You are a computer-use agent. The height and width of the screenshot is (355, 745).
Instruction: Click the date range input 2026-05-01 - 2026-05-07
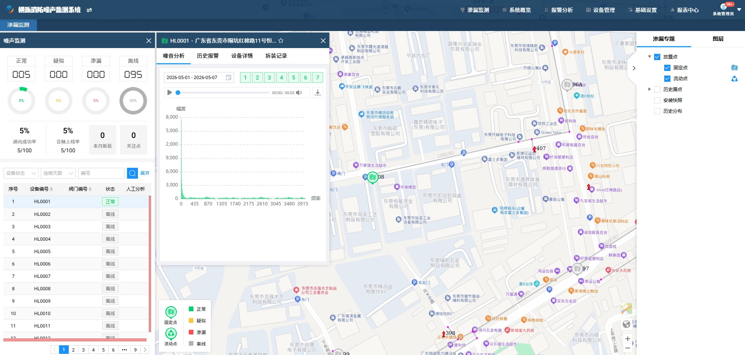point(198,78)
